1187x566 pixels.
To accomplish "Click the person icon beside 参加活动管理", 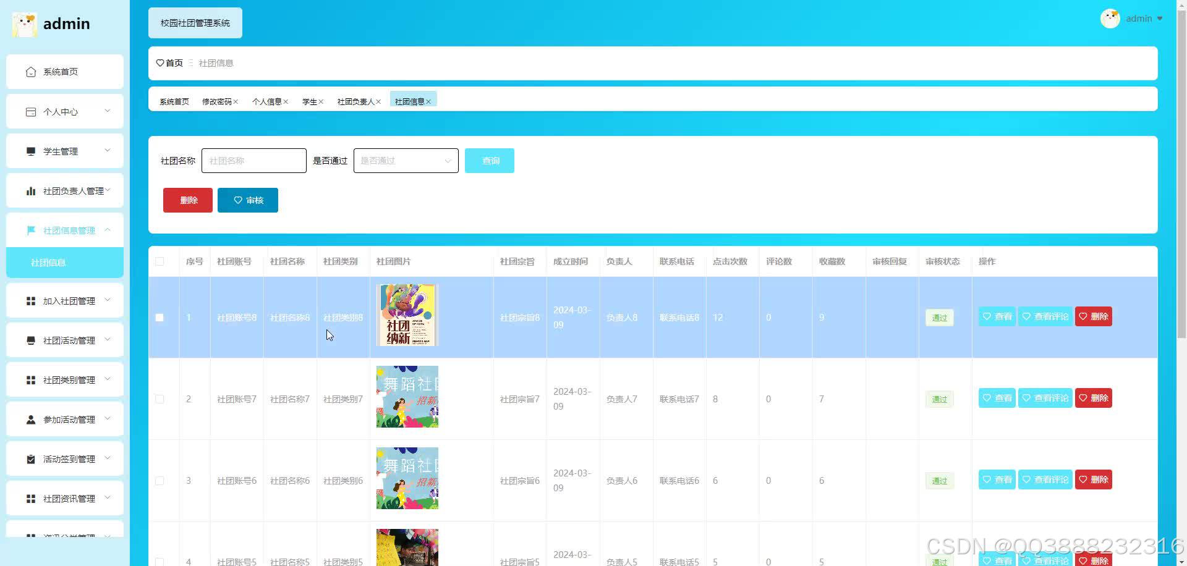I will (31, 420).
